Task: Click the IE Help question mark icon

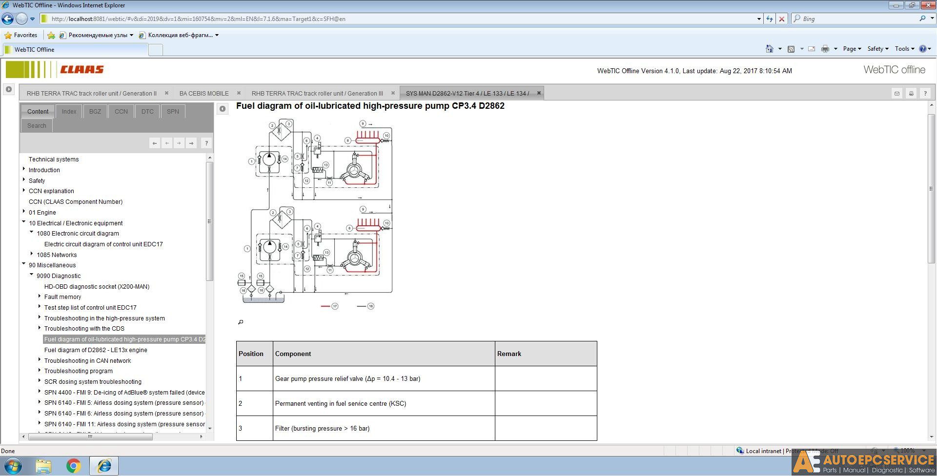Action: point(923,49)
